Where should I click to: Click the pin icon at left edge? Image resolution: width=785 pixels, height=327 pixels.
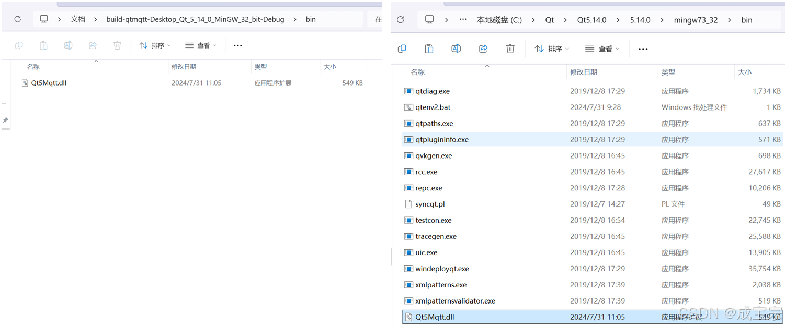5,120
